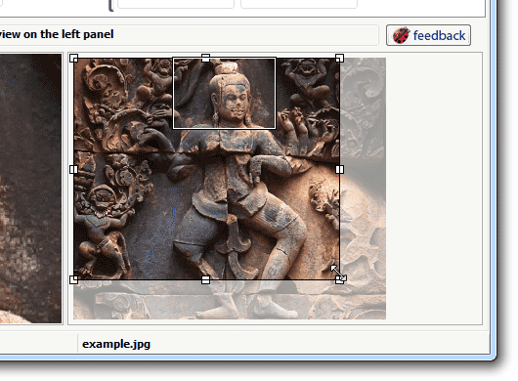Click the example.jpg filename in status bar
The image size is (518, 381).
pos(116,344)
